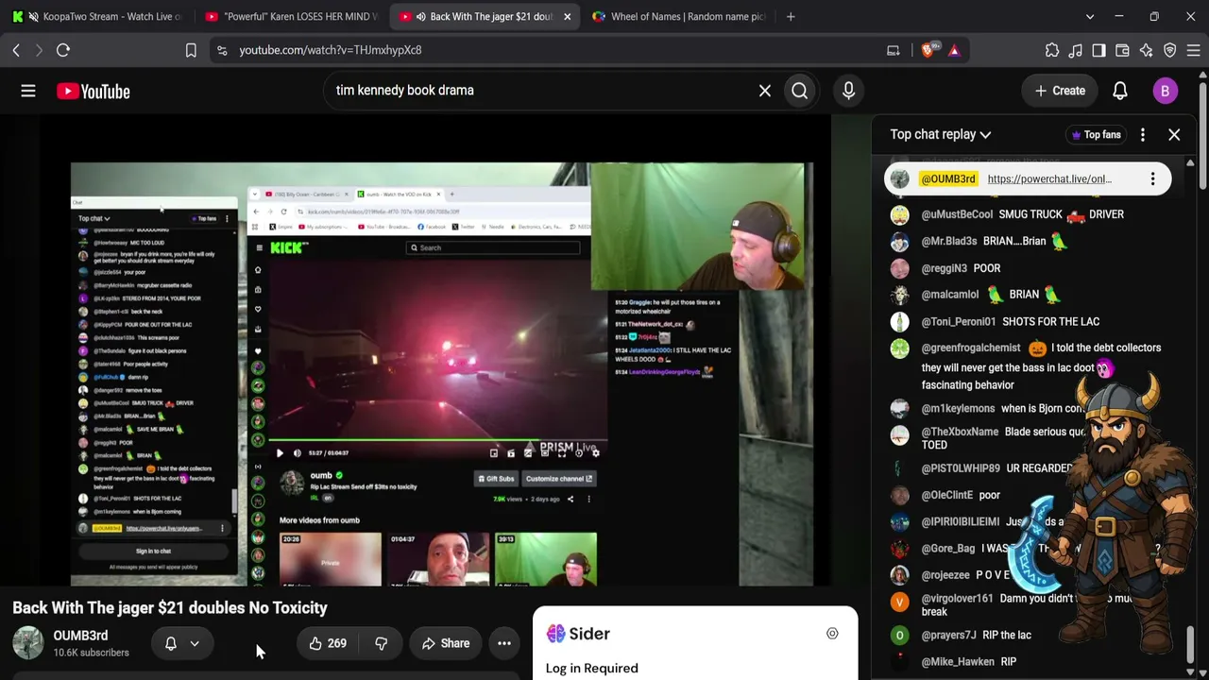This screenshot has height=680, width=1209.
Task: Clear the search query with the X
Action: (765, 91)
